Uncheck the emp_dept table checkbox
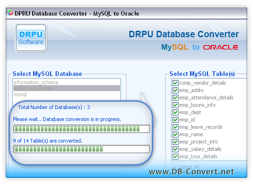 point(175,113)
